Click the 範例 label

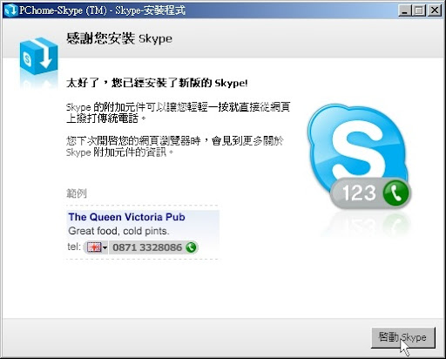click(77, 193)
